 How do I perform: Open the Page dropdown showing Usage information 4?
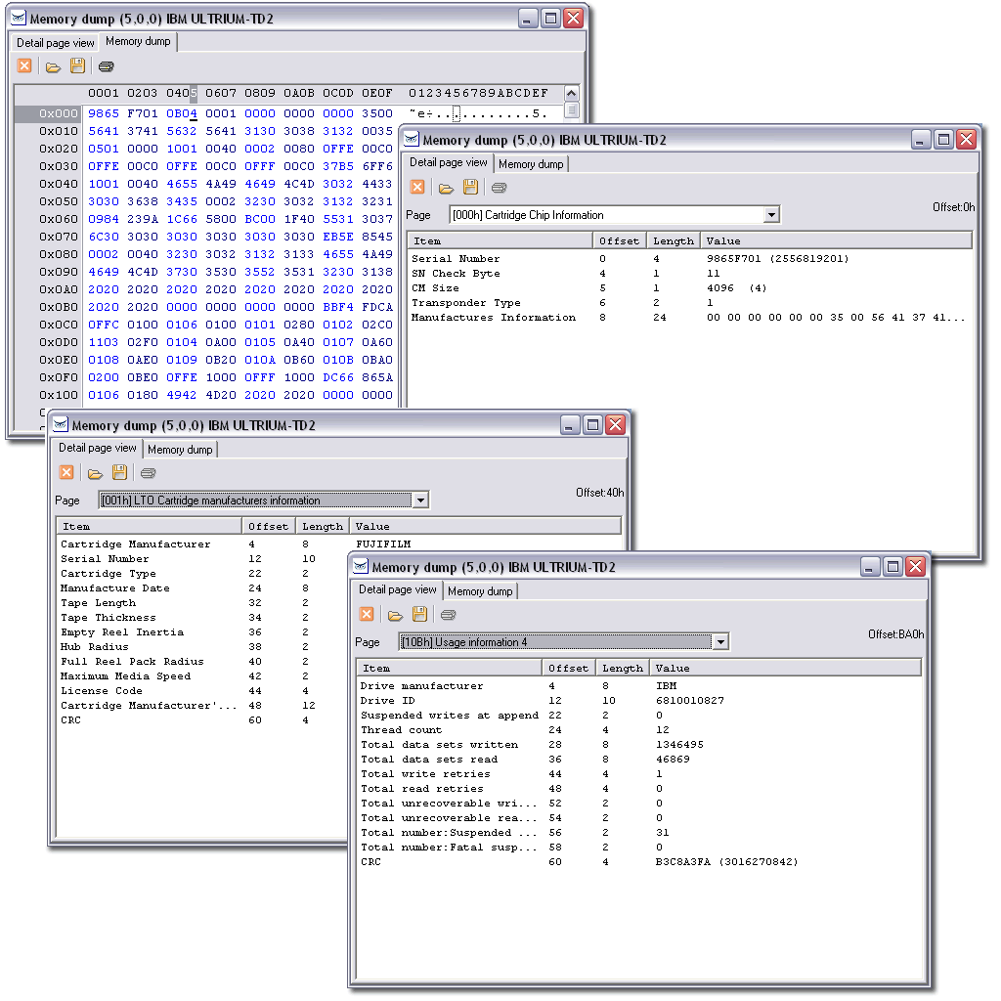coord(720,642)
